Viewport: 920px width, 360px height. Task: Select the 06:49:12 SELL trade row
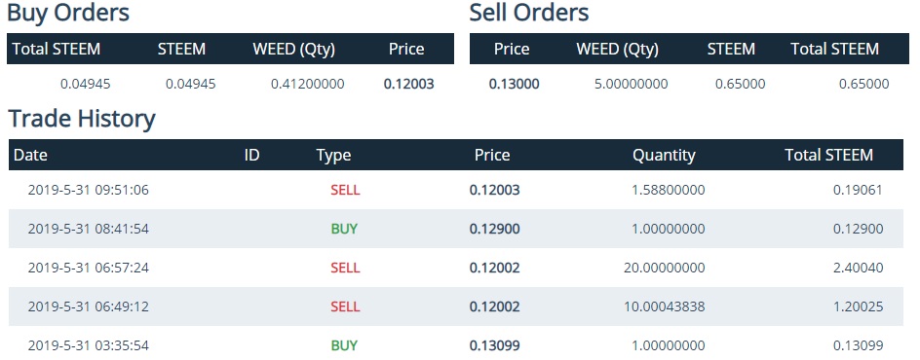[x=456, y=306]
